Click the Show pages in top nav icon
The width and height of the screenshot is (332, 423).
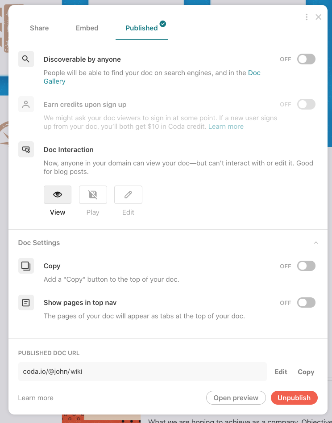[x=26, y=303]
